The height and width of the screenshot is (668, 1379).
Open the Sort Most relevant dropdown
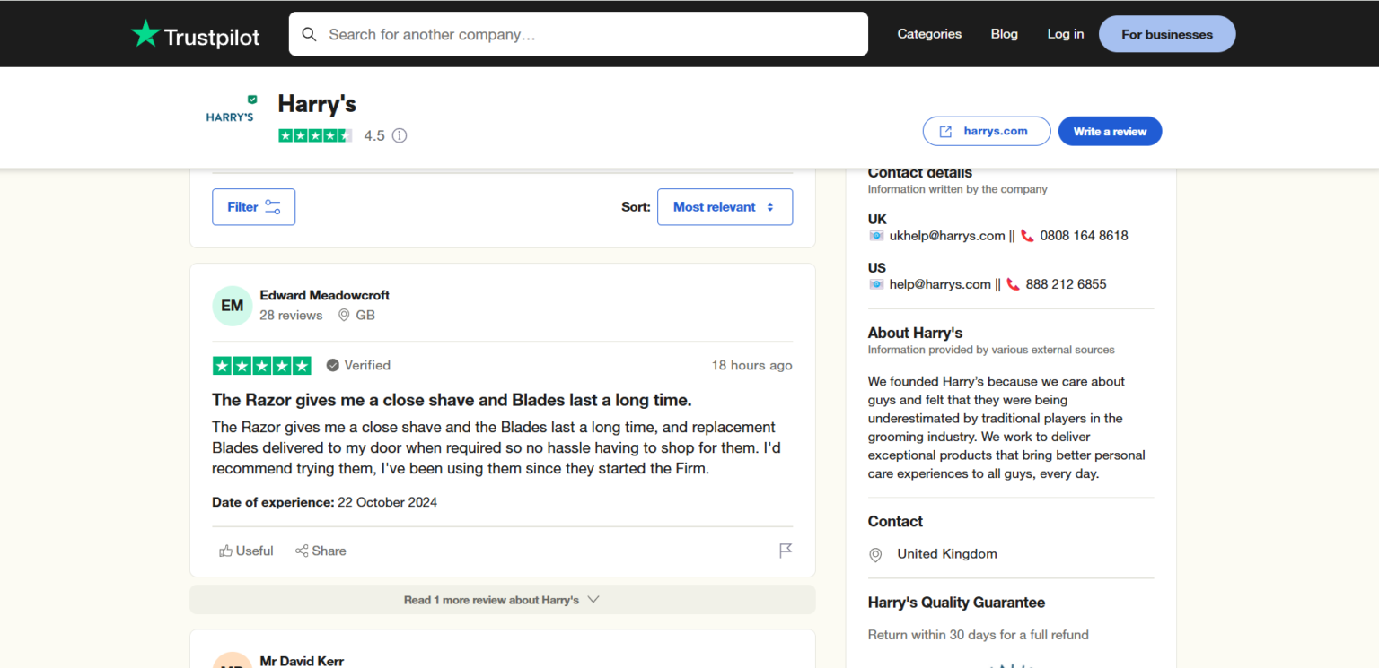[x=725, y=206]
